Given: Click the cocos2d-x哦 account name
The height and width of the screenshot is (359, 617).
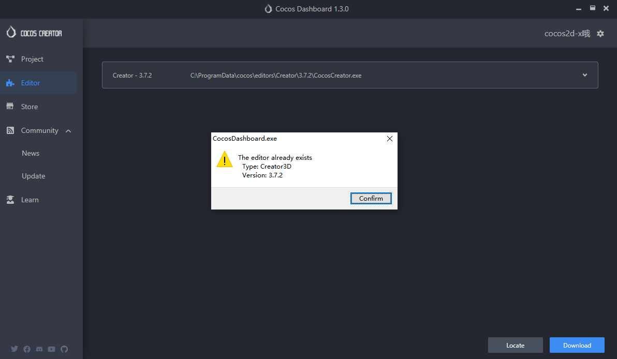Looking at the screenshot, I should coord(566,33).
